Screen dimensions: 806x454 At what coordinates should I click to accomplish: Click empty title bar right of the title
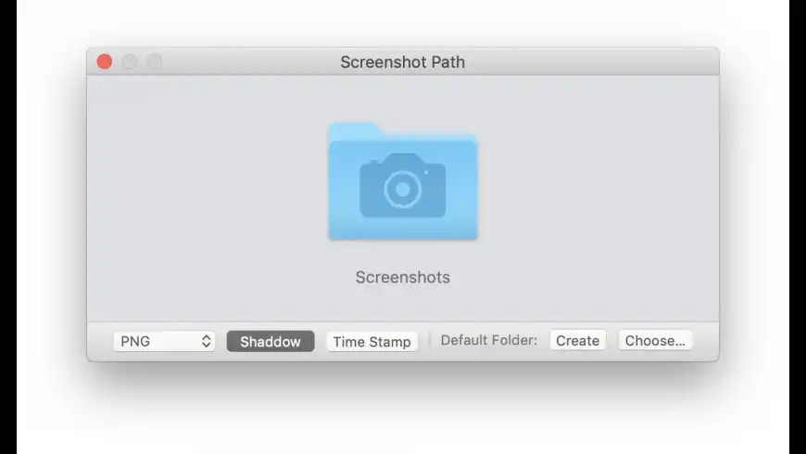593,62
